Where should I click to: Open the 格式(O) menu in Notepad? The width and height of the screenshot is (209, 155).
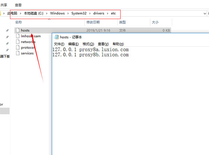[x=88, y=44]
